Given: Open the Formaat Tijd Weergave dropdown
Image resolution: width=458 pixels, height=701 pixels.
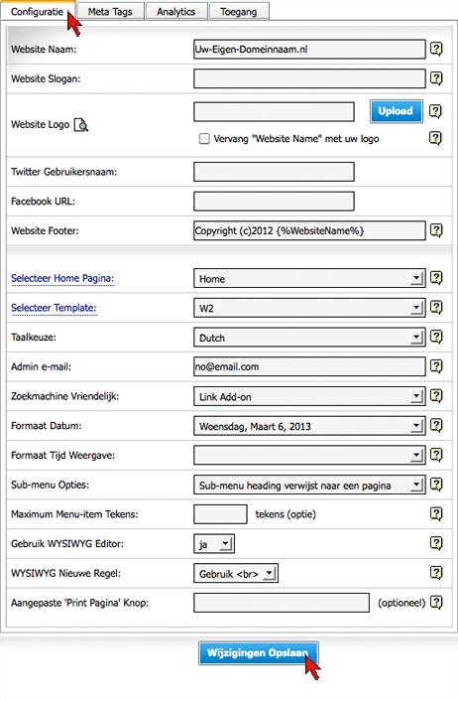Looking at the screenshot, I should pos(309,455).
